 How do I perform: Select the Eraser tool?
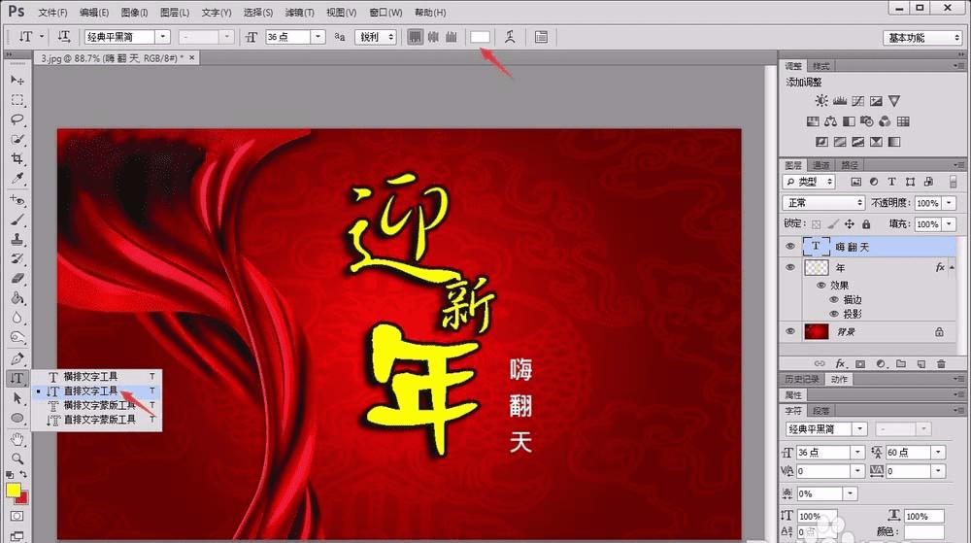click(17, 279)
